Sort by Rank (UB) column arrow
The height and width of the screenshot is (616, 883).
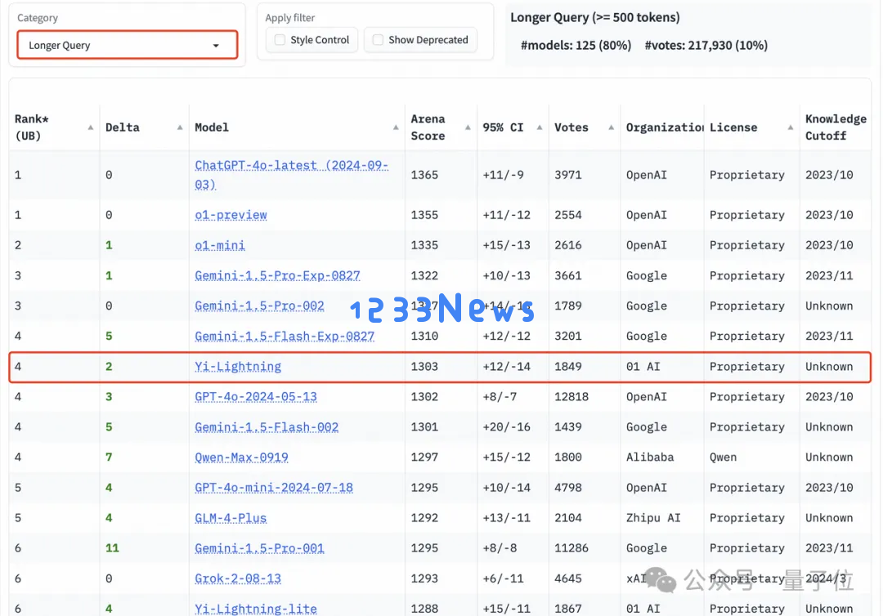[90, 127]
